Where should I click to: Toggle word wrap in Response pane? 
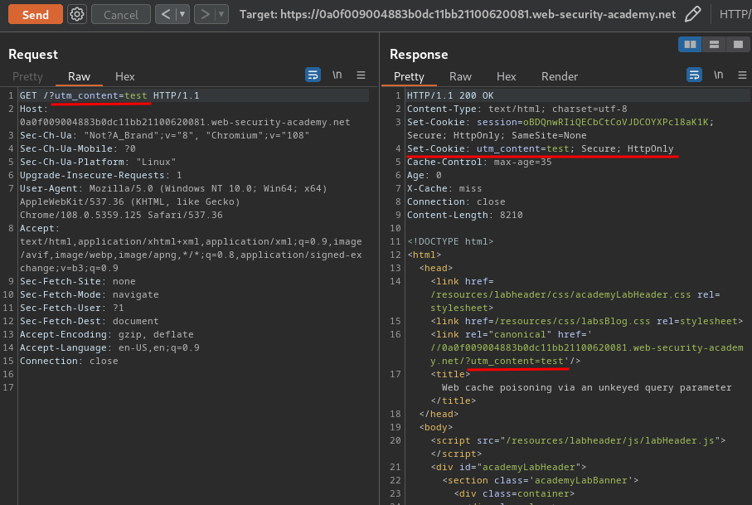click(694, 75)
